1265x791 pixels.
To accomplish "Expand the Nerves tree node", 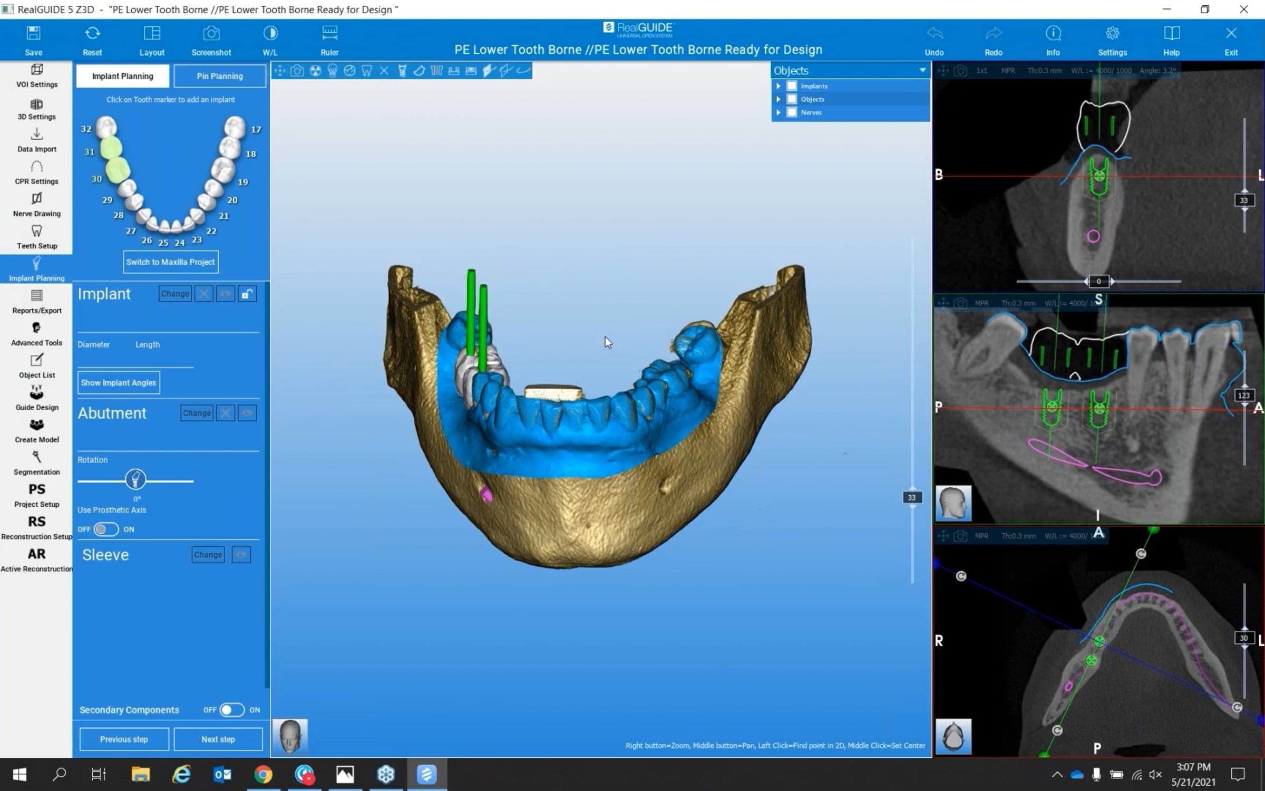I will coord(779,112).
